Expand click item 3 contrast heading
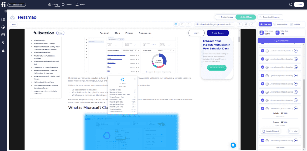 coord(296,59)
